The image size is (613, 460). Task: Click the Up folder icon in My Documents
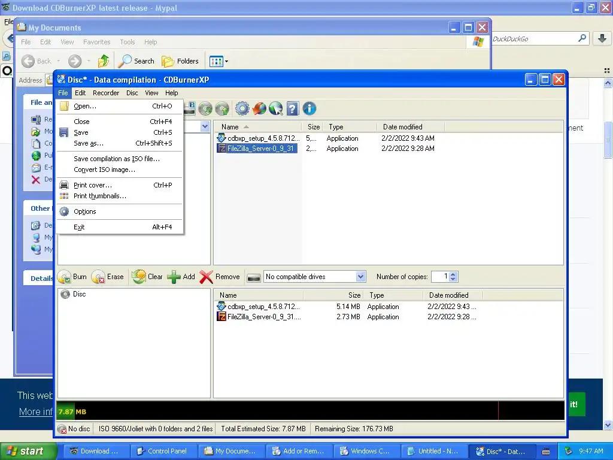103,61
